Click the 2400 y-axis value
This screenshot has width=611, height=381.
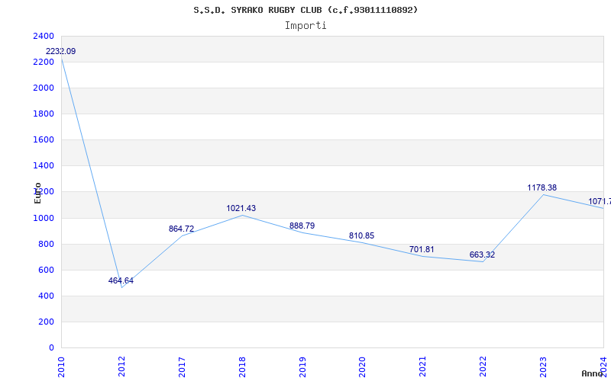coord(44,36)
